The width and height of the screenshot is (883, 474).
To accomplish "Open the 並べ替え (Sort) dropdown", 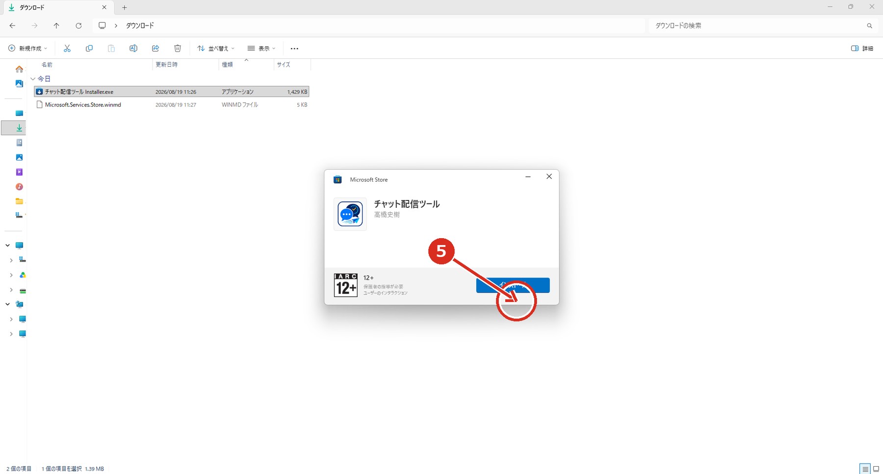I will (x=216, y=49).
